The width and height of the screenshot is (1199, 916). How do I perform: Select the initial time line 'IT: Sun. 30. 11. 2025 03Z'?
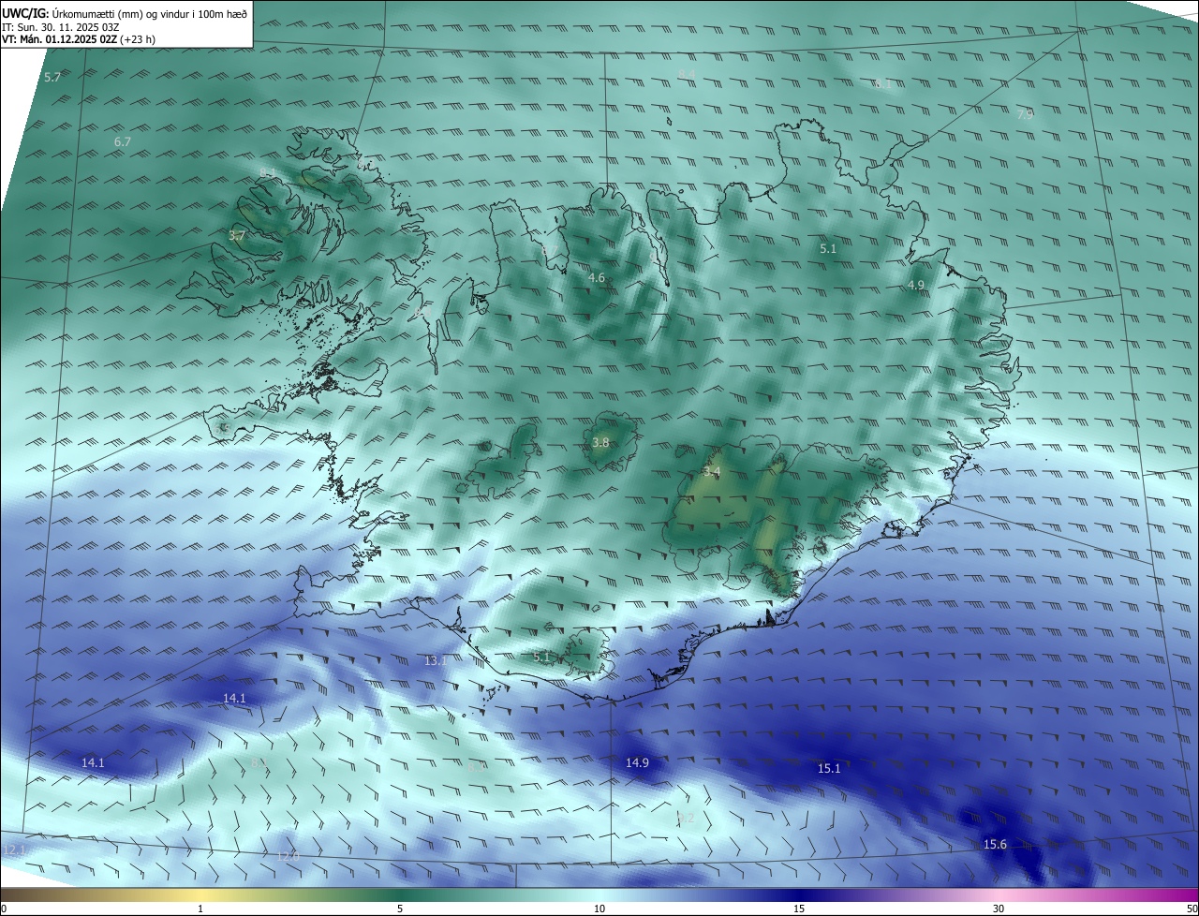(61, 27)
